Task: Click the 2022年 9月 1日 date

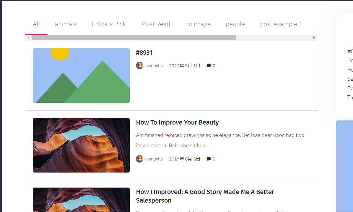Action: click(x=184, y=66)
